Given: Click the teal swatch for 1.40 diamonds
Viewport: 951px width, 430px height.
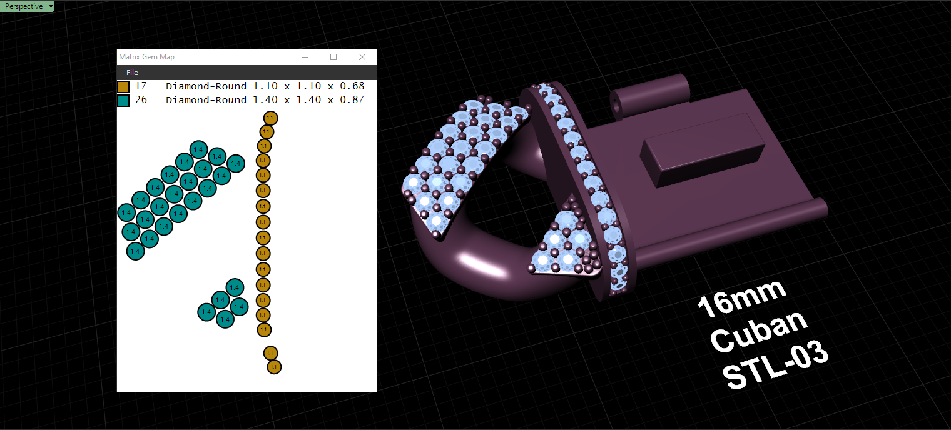Looking at the screenshot, I should [x=123, y=100].
